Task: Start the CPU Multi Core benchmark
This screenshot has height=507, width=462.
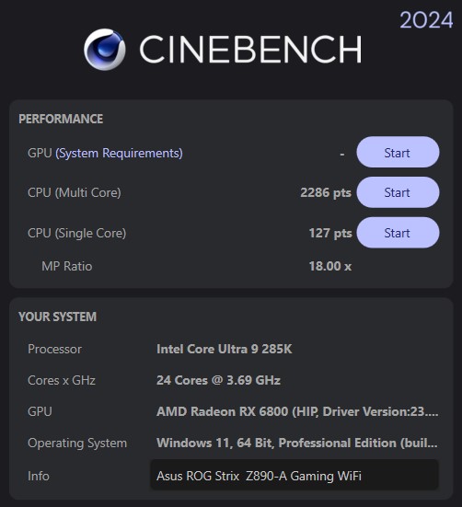Action: 398,192
